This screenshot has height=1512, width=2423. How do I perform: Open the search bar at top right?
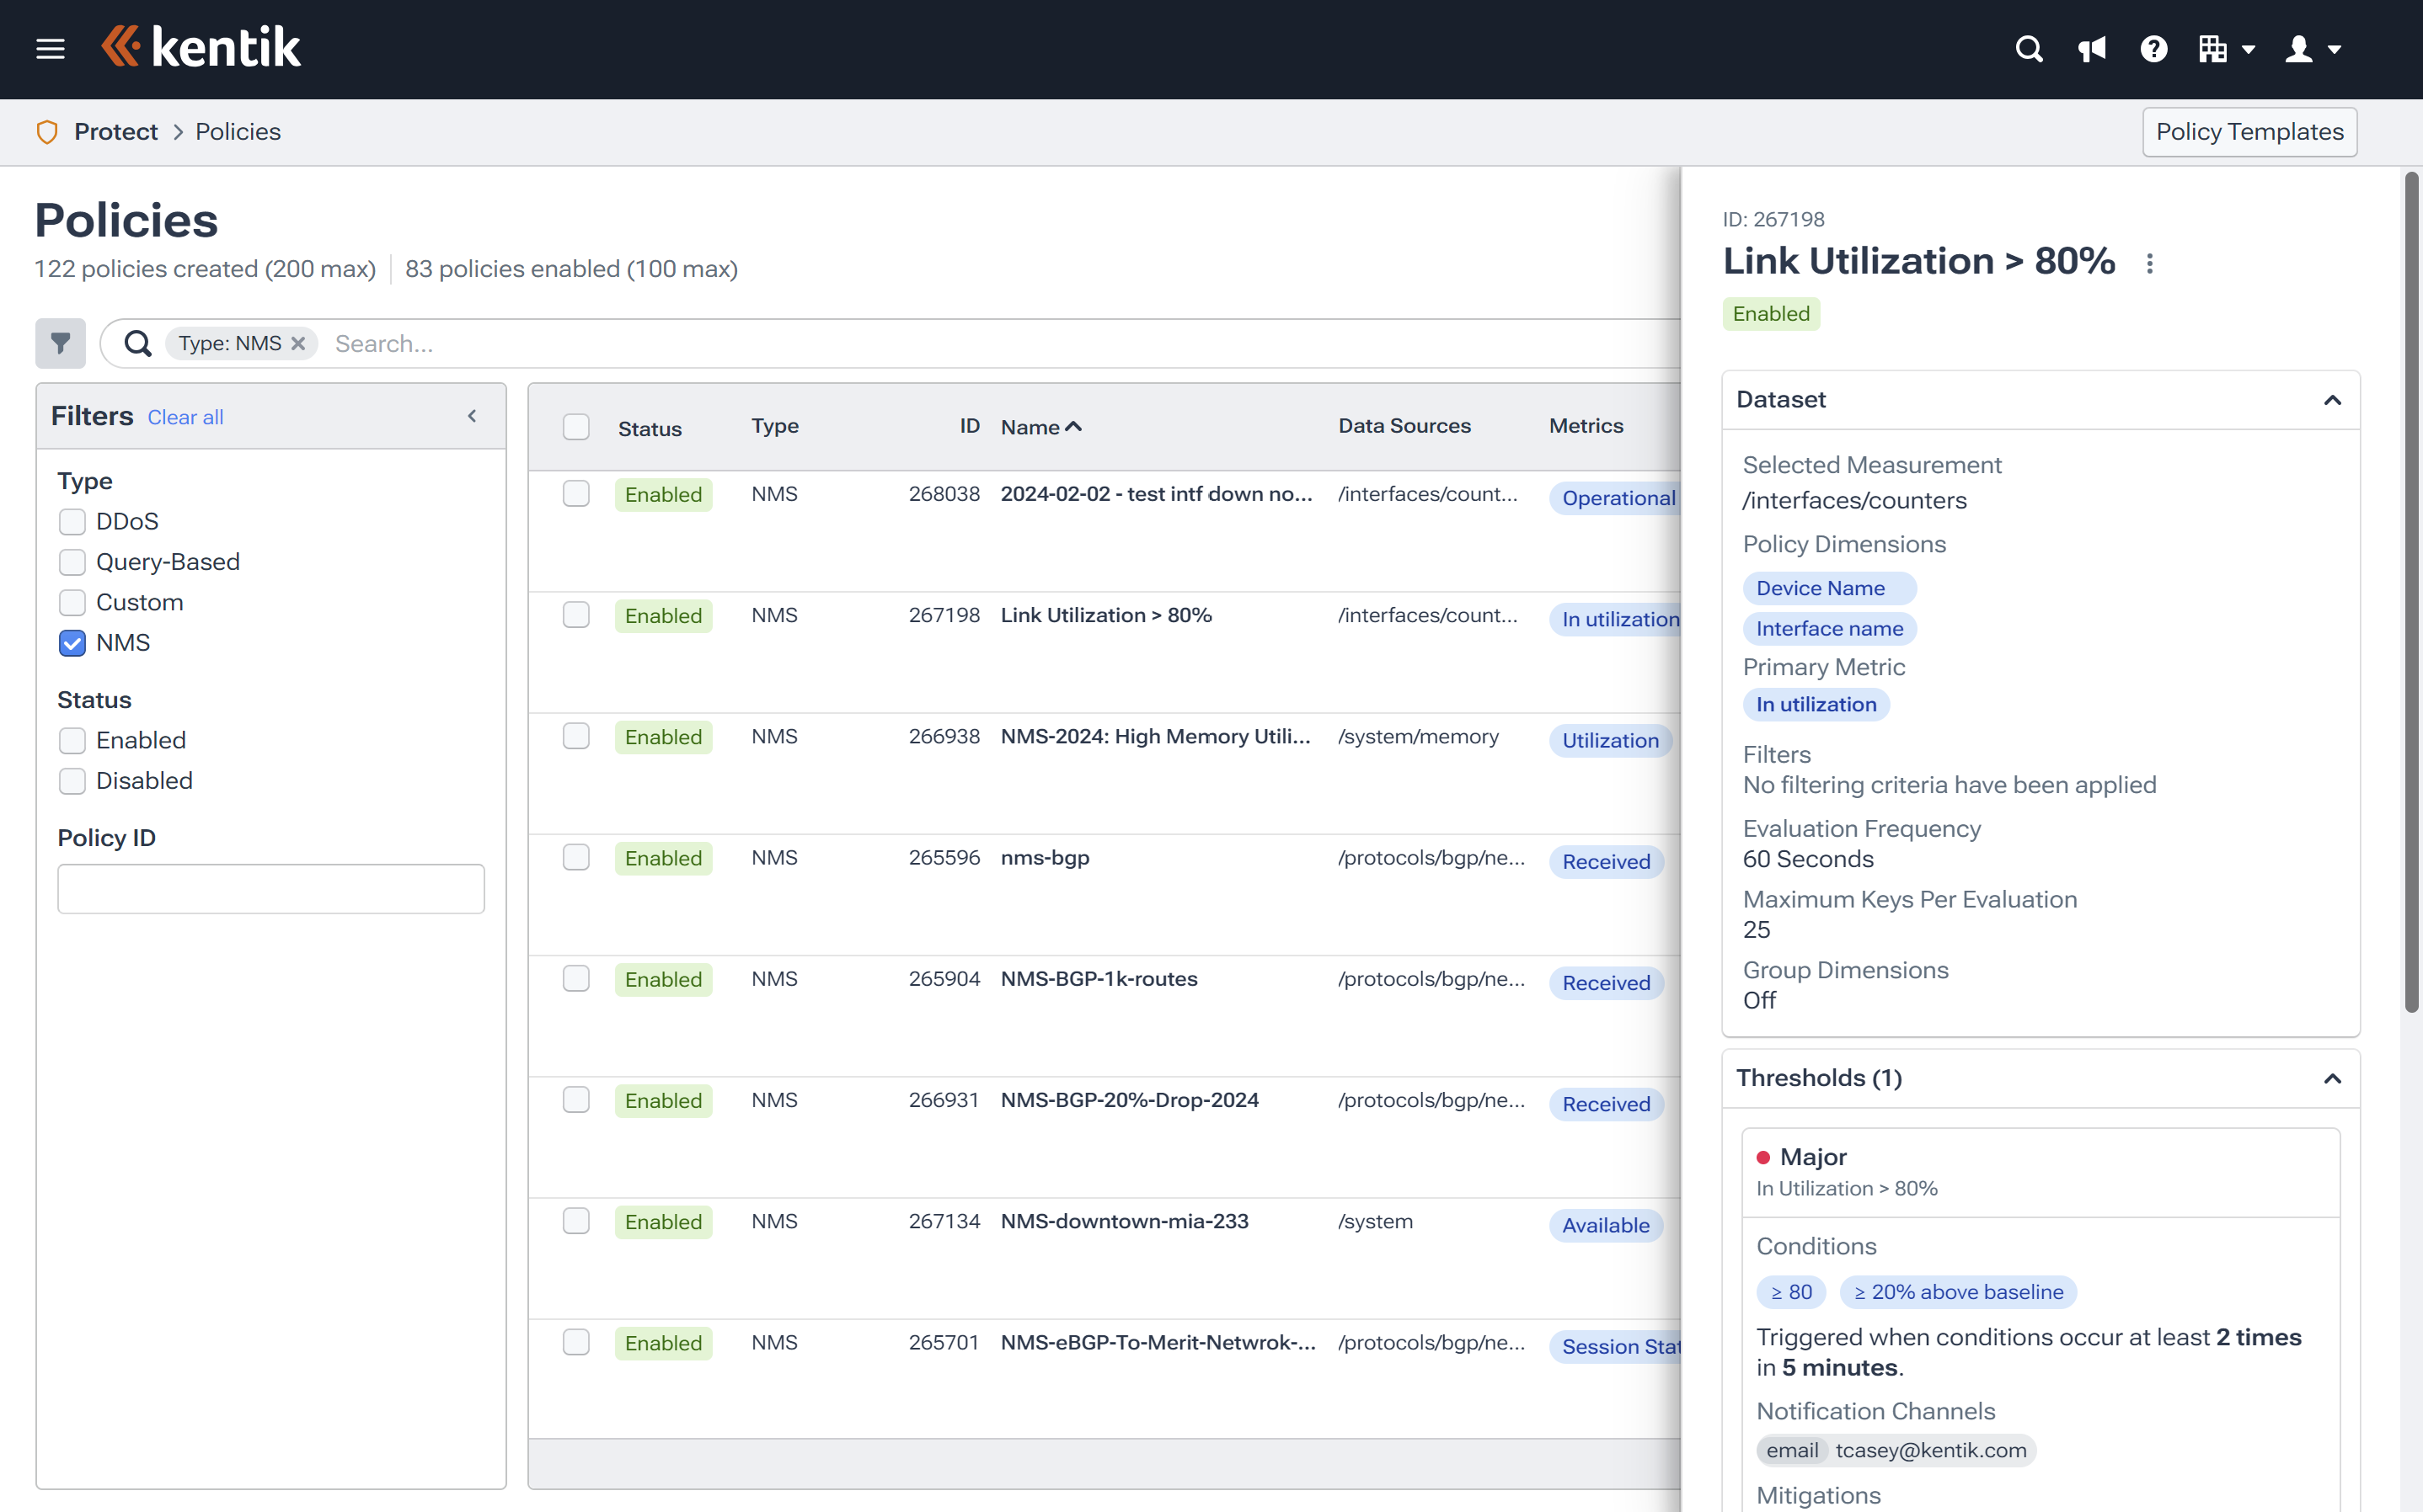[x=2027, y=49]
